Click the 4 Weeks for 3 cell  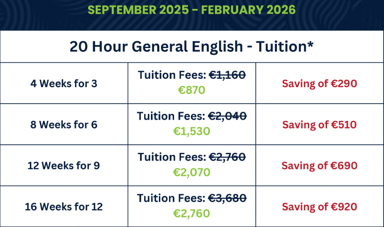pos(64,83)
